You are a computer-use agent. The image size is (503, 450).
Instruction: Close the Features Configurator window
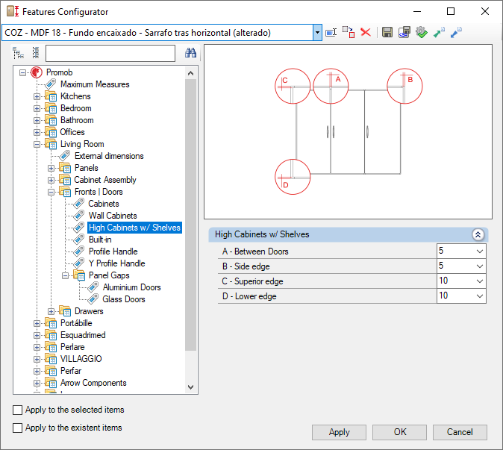pyautogui.click(x=484, y=11)
